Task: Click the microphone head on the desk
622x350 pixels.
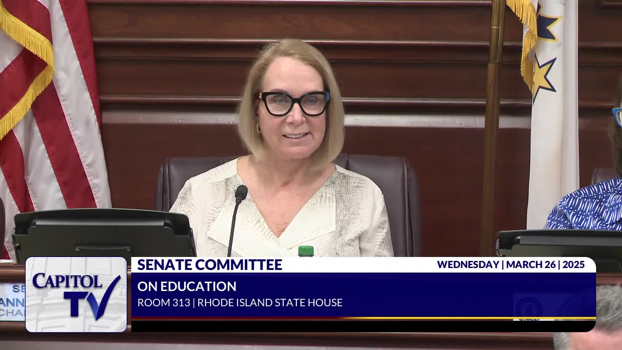Action: point(241,192)
